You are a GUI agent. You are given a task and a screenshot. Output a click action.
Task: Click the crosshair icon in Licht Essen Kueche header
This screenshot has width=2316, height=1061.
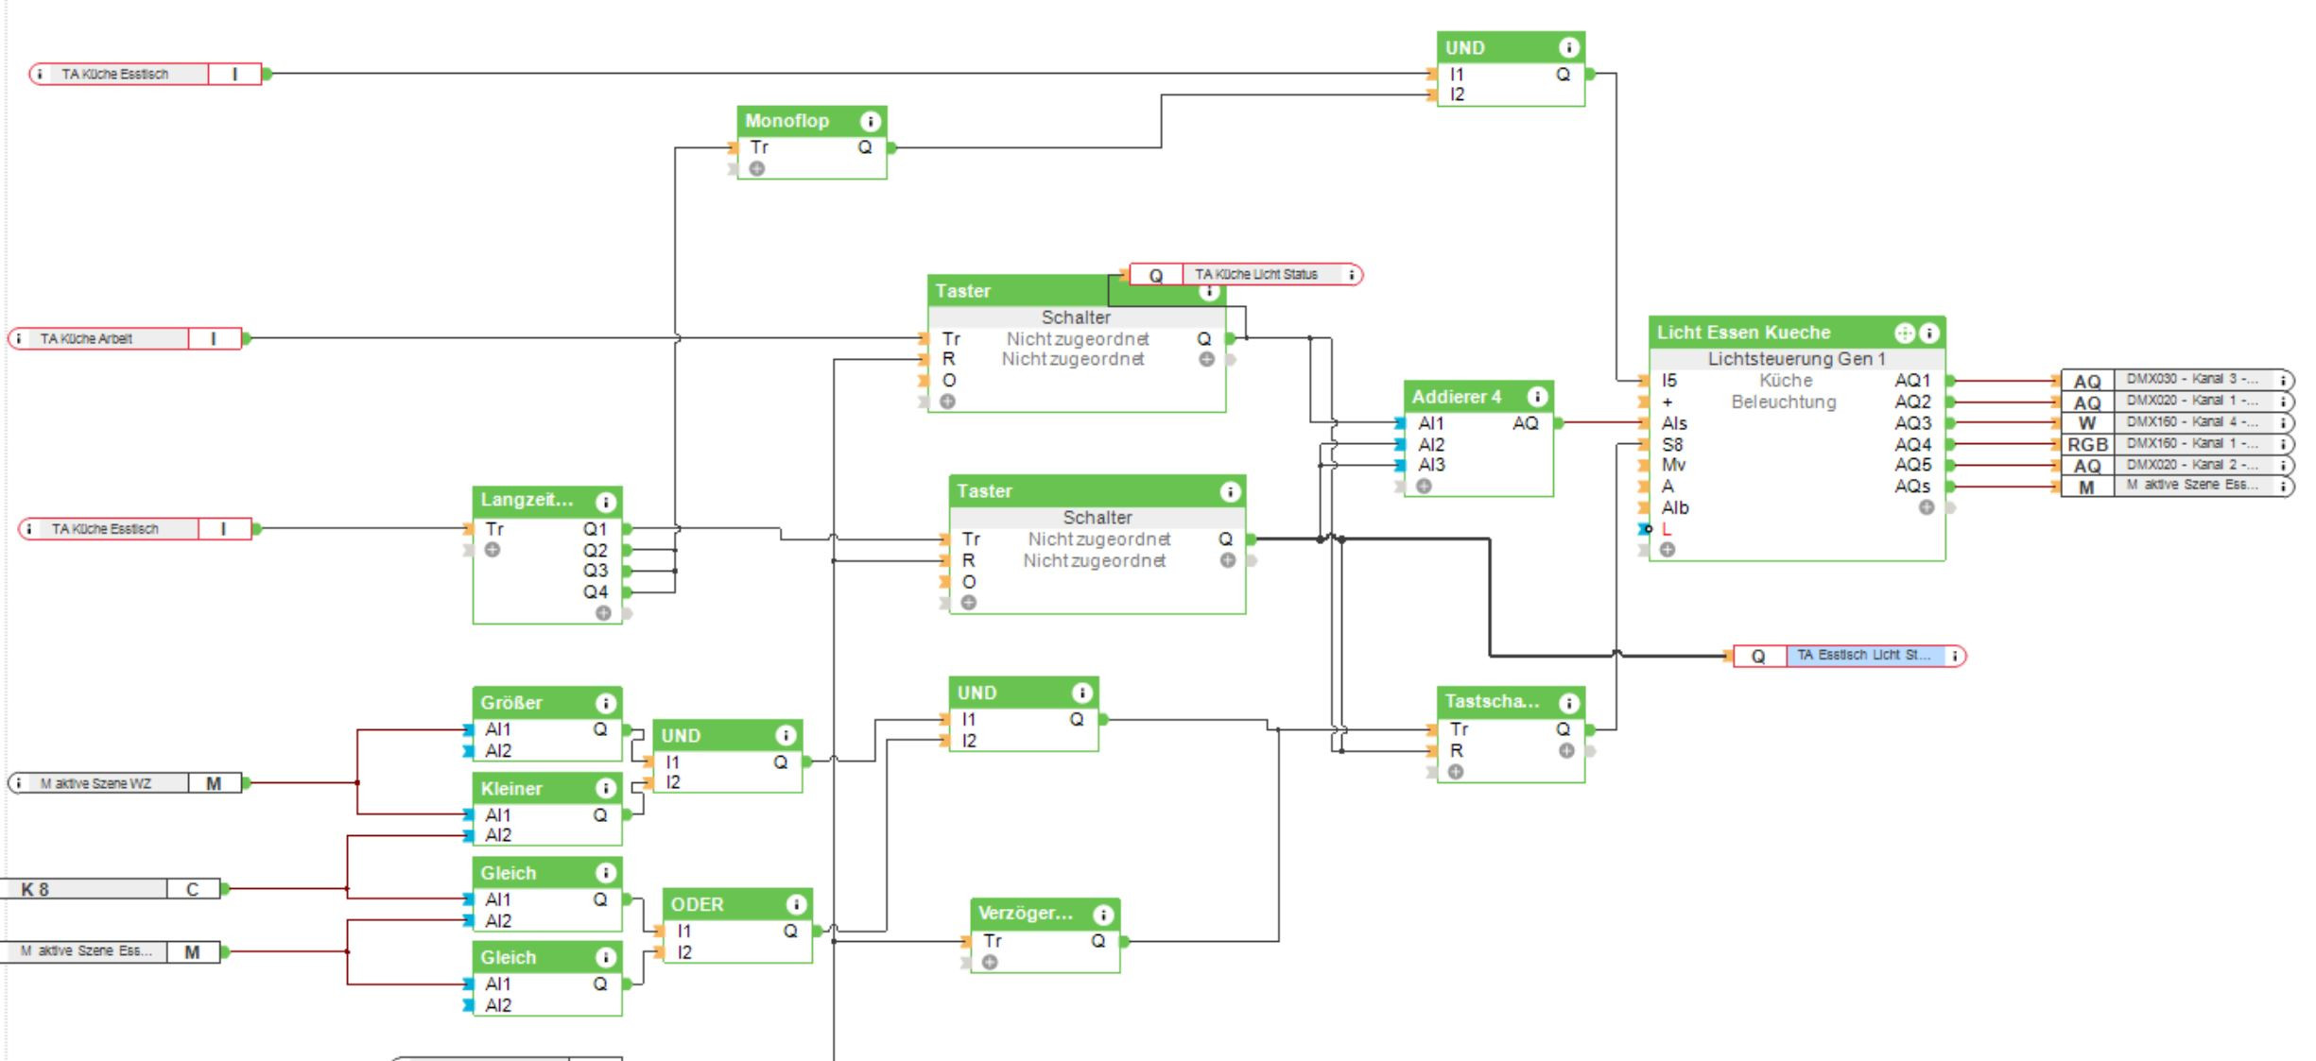click(1905, 334)
